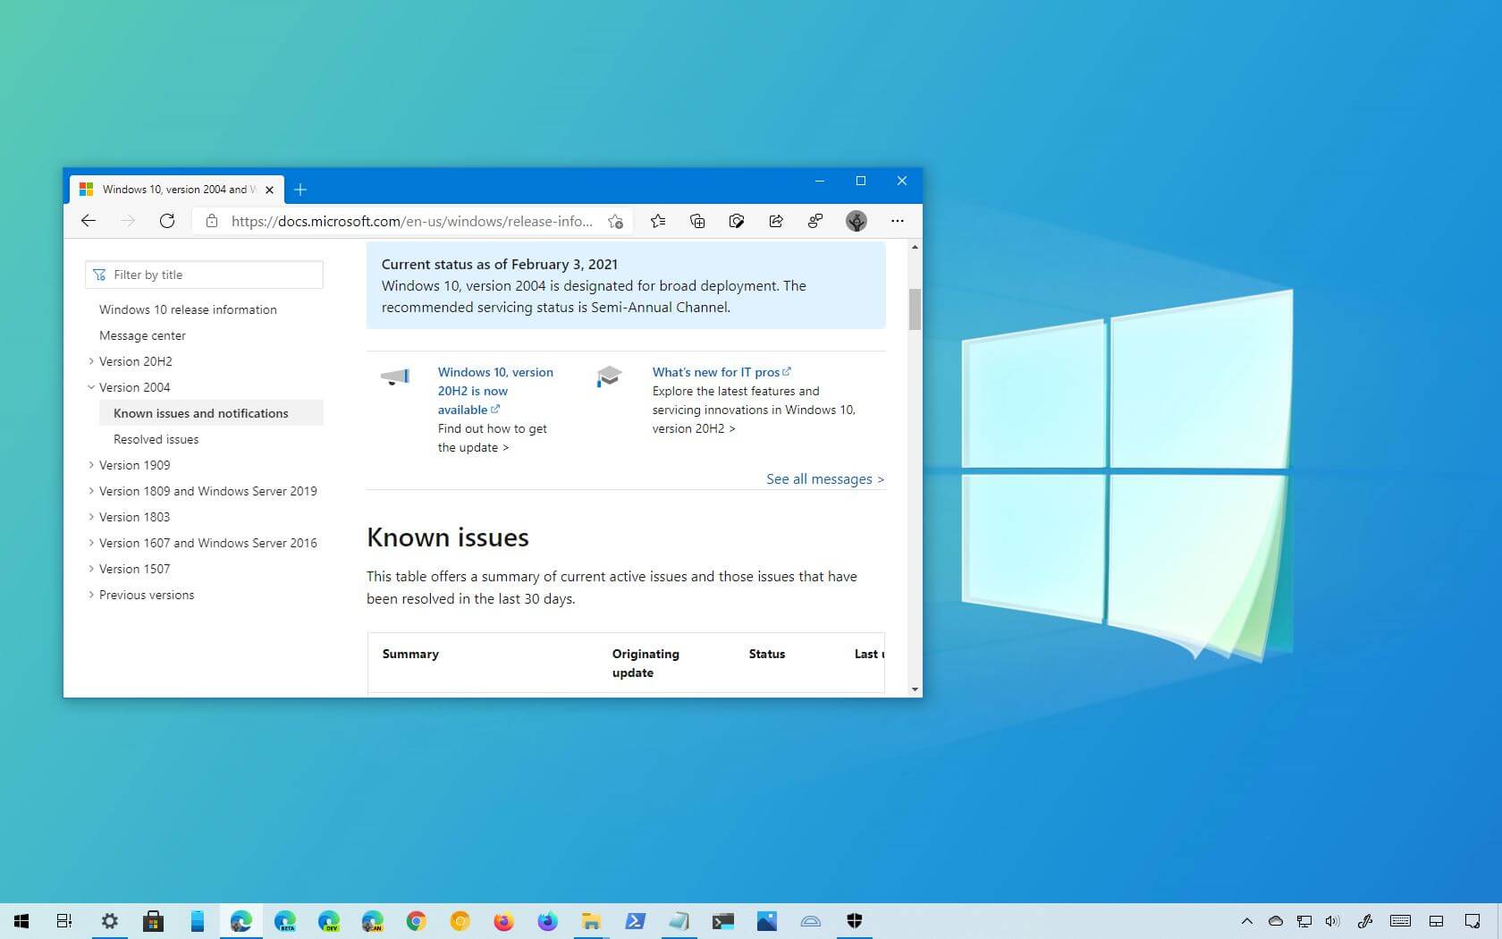This screenshot has width=1502, height=939.
Task: Click the scroll down arrow of the page
Action: coord(915,689)
